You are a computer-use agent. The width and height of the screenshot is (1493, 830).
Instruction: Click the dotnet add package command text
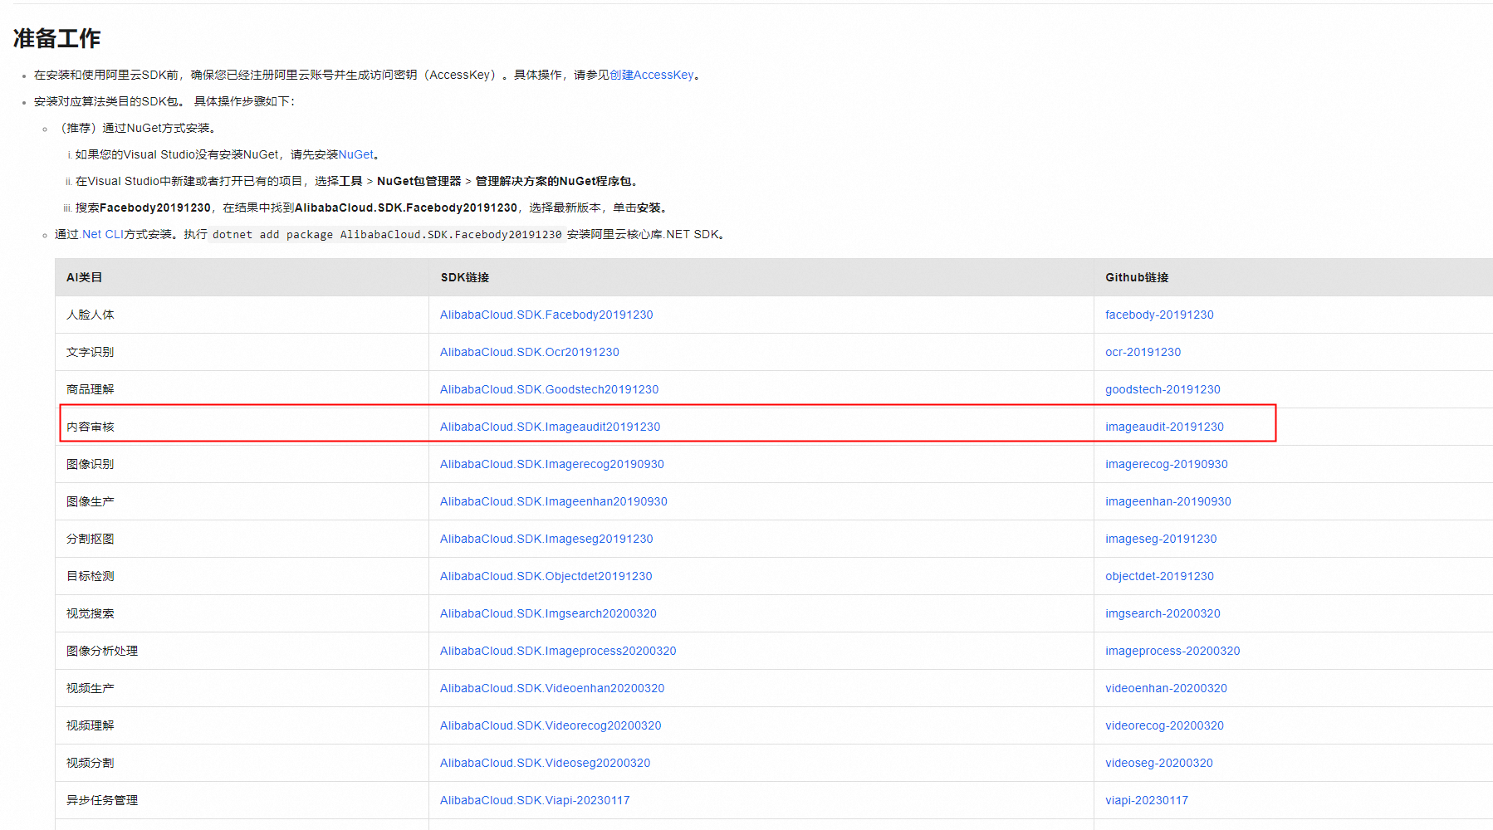coord(387,235)
